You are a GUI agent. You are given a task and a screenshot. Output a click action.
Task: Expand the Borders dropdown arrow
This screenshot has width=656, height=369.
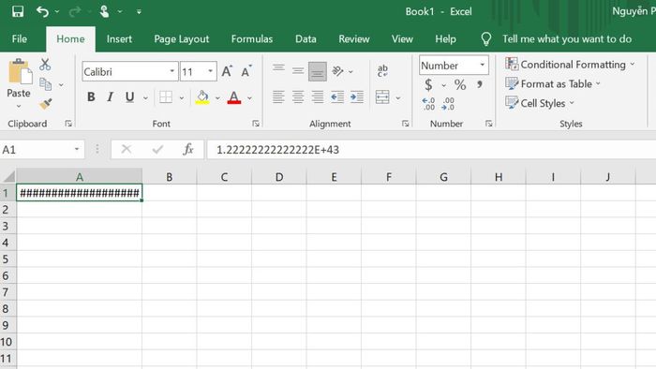tap(182, 97)
